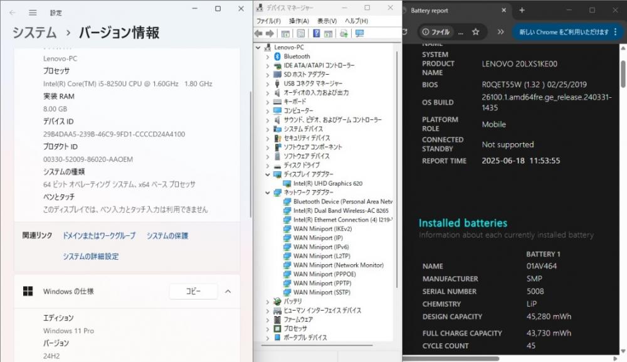This screenshot has width=627, height=362.
Task: Click the Bluetooth icon in the device tree
Action: click(x=278, y=56)
